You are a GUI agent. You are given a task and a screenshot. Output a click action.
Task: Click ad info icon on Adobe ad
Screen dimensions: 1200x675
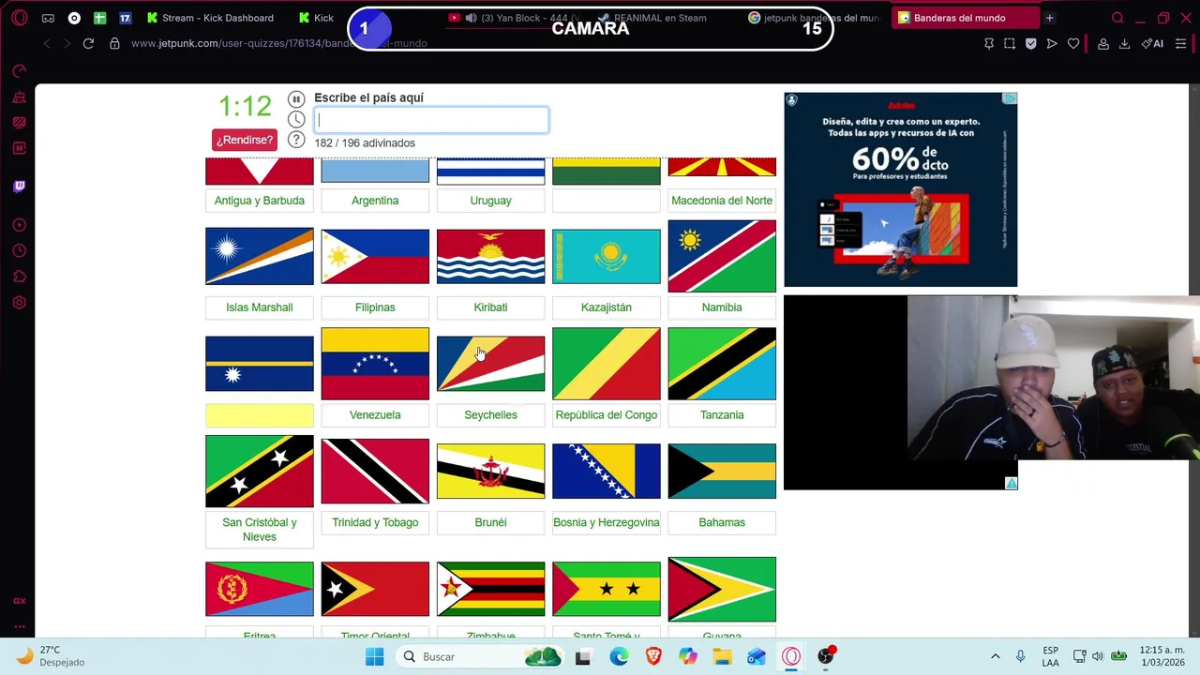click(x=1010, y=98)
